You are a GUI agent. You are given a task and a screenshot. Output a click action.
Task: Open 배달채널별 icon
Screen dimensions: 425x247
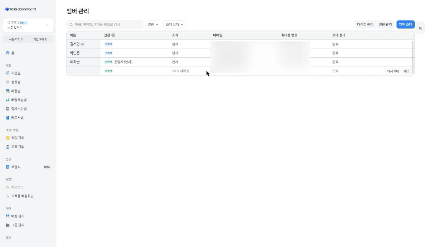8,100
